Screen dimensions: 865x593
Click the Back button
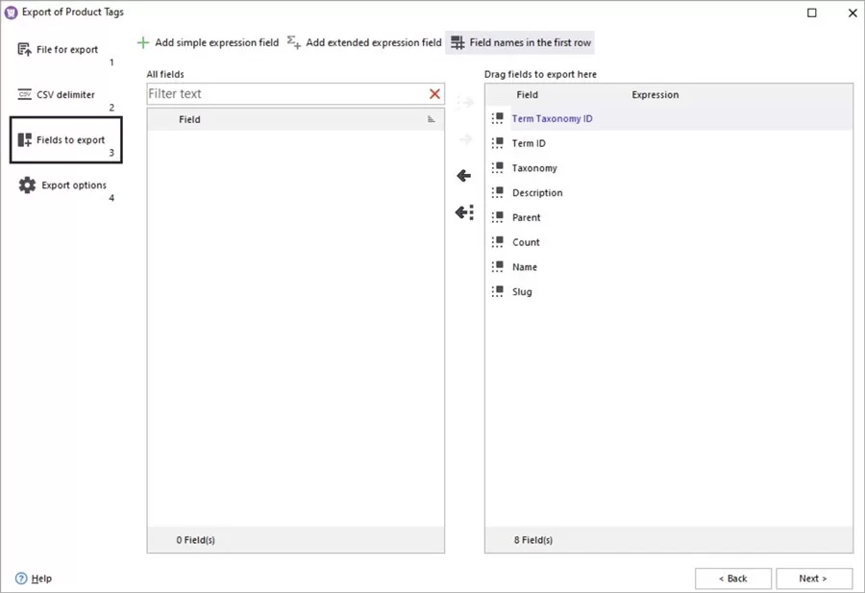point(732,578)
